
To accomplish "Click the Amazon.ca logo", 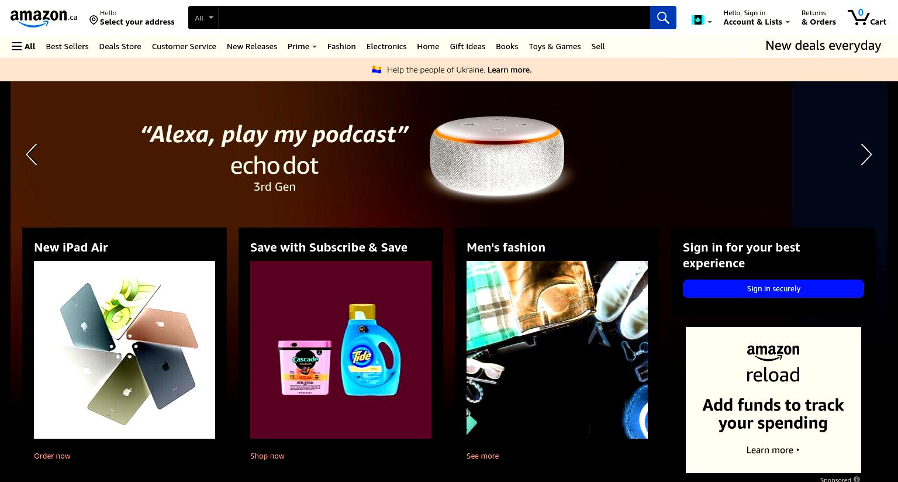I will pyautogui.click(x=44, y=18).
